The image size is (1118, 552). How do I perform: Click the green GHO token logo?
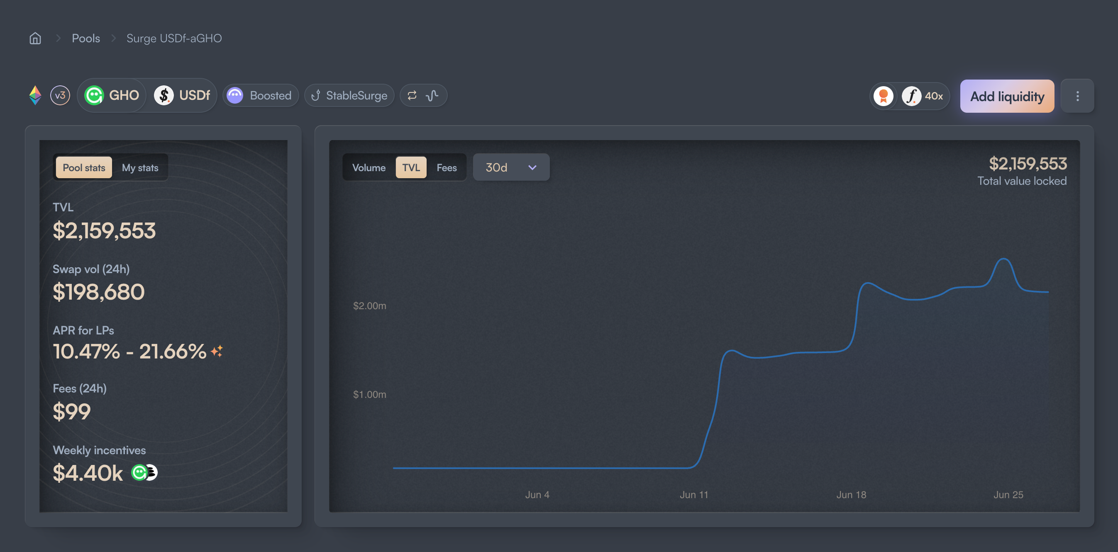click(94, 95)
